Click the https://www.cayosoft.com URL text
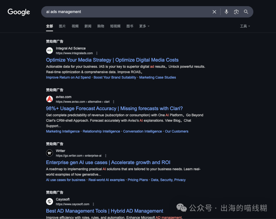 73,204
